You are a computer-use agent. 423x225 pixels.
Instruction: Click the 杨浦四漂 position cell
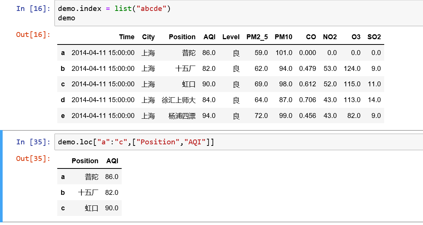click(182, 116)
